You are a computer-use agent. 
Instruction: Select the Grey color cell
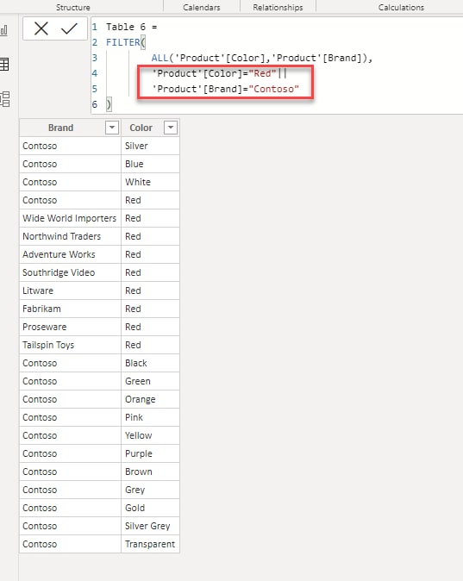click(150, 490)
